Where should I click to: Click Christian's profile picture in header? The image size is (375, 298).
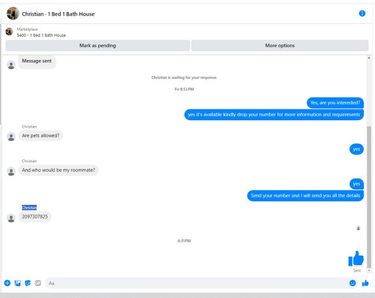[13, 14]
